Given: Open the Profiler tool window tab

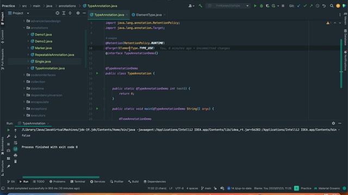Looking at the screenshot, I should coord(116,181).
